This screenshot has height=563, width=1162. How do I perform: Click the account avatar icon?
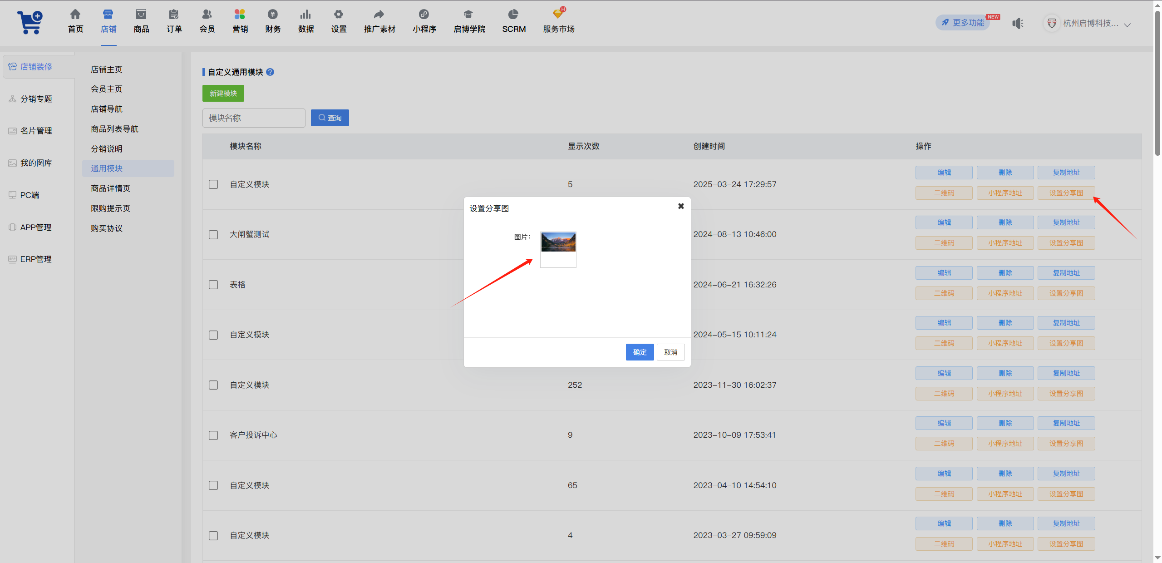click(x=1051, y=23)
